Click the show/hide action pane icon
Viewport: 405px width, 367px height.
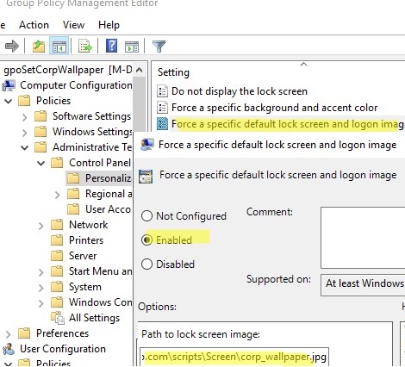(132, 47)
